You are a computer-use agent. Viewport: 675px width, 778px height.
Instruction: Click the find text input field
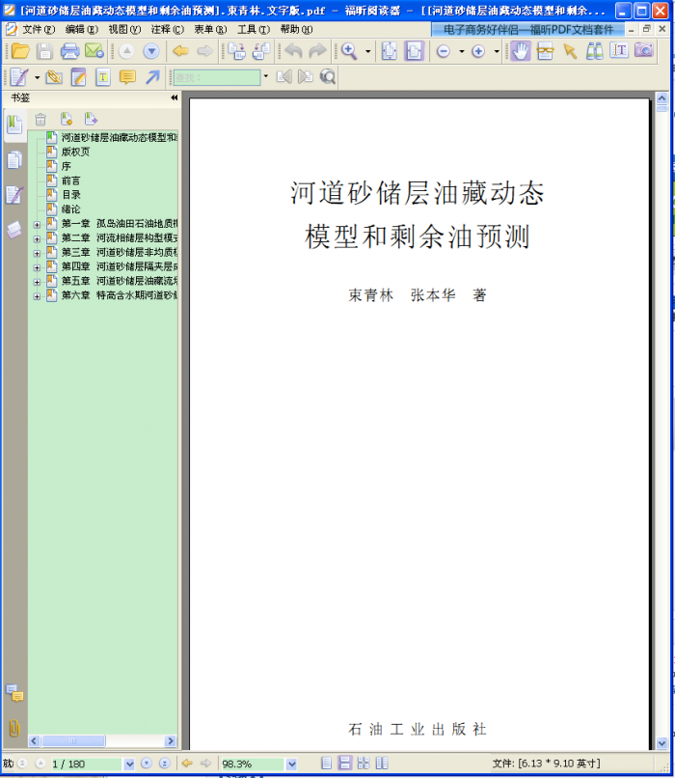point(217,77)
